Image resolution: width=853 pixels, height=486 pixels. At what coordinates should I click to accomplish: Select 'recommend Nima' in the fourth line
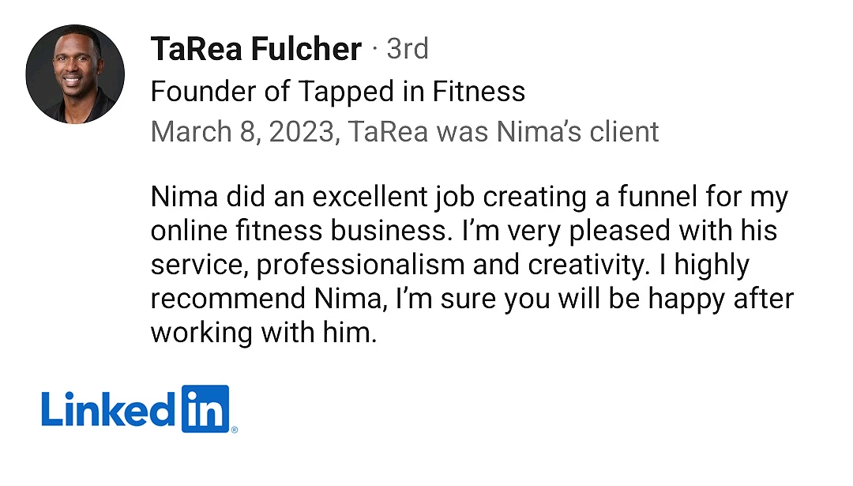(x=266, y=299)
